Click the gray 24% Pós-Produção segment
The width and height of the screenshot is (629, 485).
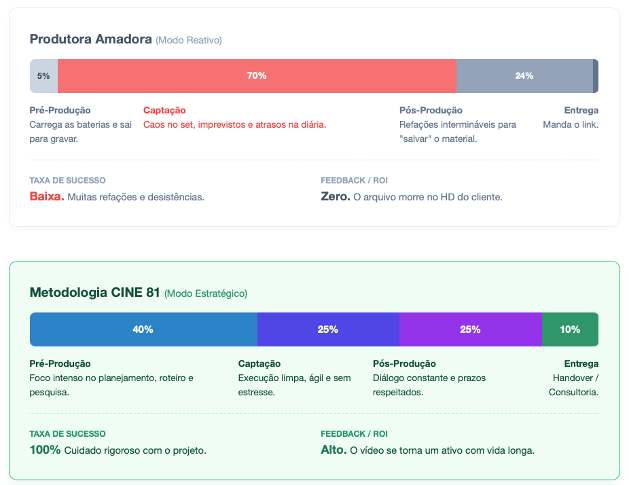pos(524,76)
